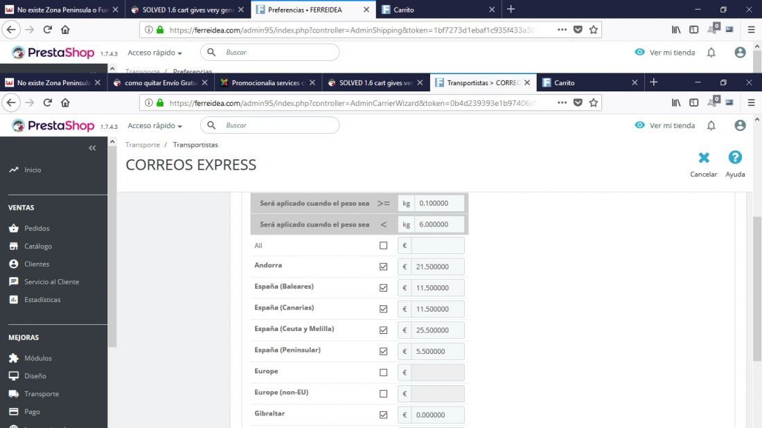This screenshot has width=762, height=428.
Task: Reload page in the back browser window
Action: [x=47, y=30]
